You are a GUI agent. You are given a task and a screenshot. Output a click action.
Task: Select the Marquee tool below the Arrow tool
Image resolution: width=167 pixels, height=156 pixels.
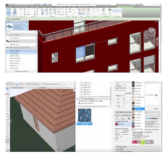pyautogui.click(x=7, y=92)
